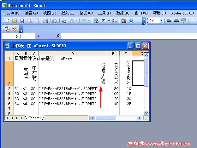Click the fx Insert Function icon
The image size is (197, 148).
pos(58,36)
